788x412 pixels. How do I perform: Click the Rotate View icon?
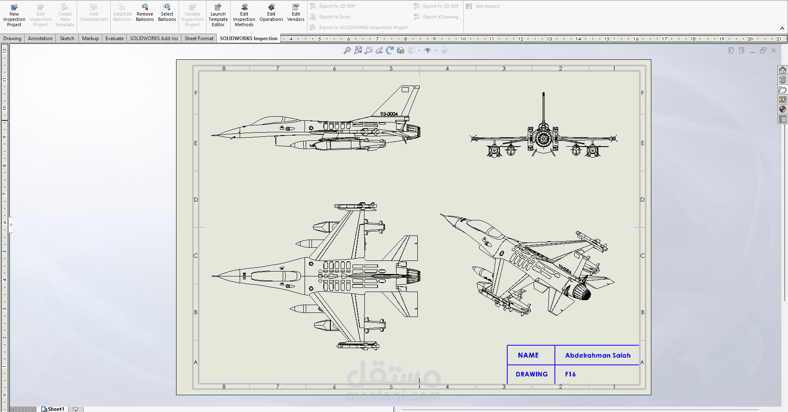pyautogui.click(x=390, y=50)
